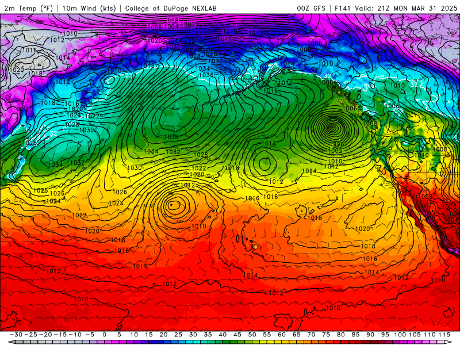Click the 95 value on the color scale

385,335
